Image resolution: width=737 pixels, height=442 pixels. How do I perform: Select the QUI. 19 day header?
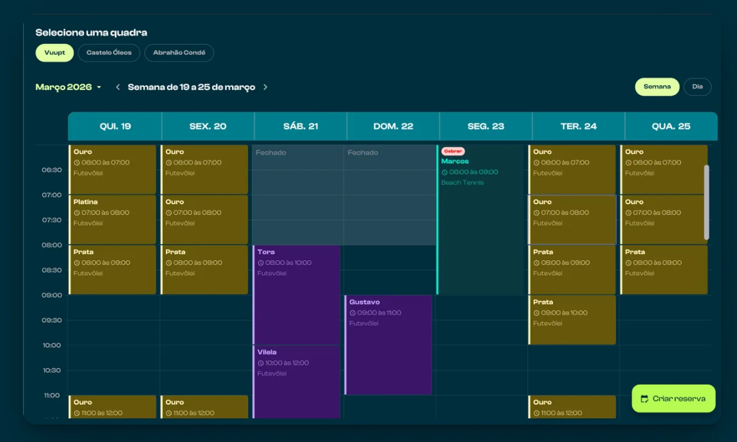[115, 126]
